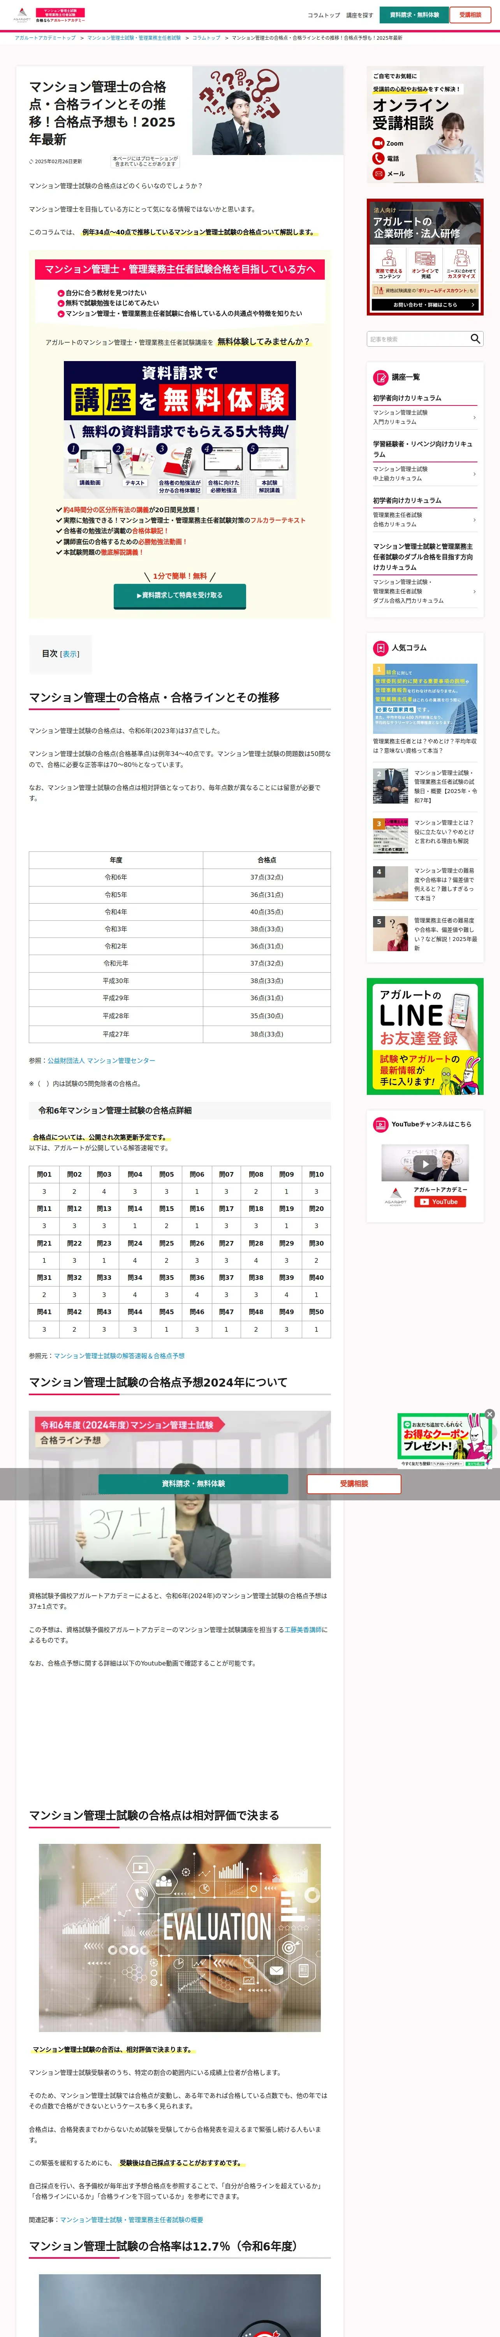Click the 講座一覧 pencil icon in the sidebar
The height and width of the screenshot is (2337, 500).
click(x=381, y=377)
